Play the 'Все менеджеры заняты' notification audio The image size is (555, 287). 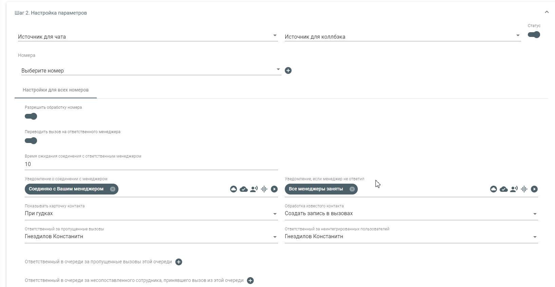pyautogui.click(x=534, y=189)
